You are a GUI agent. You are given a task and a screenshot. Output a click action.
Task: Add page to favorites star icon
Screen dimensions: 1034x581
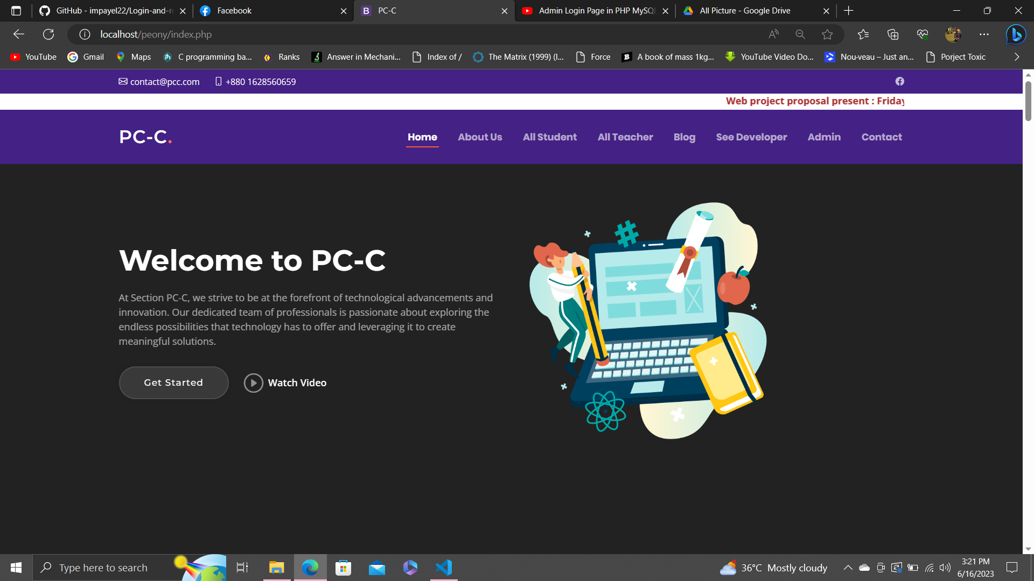[x=827, y=34]
